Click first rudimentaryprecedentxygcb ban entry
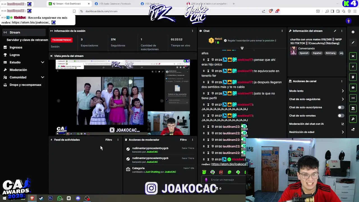This screenshot has height=202, width=359. [x=160, y=150]
